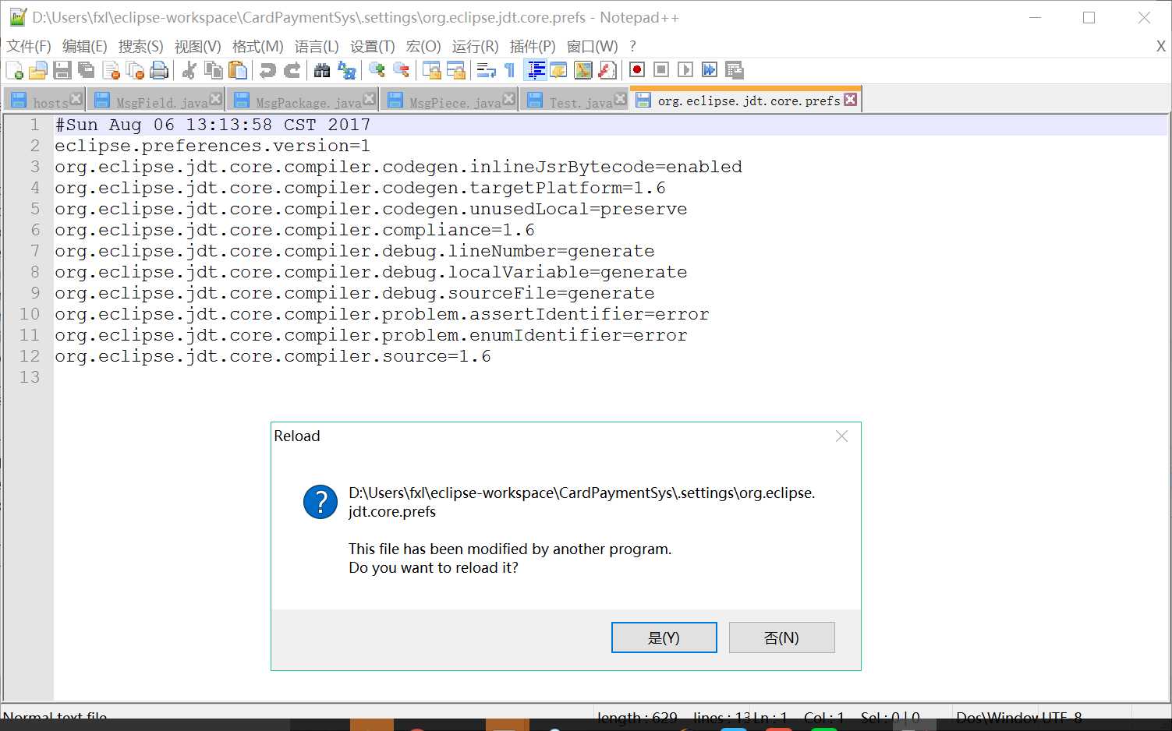Open the 格式(M) menu
Image resolution: width=1172 pixels, height=731 pixels.
point(258,47)
